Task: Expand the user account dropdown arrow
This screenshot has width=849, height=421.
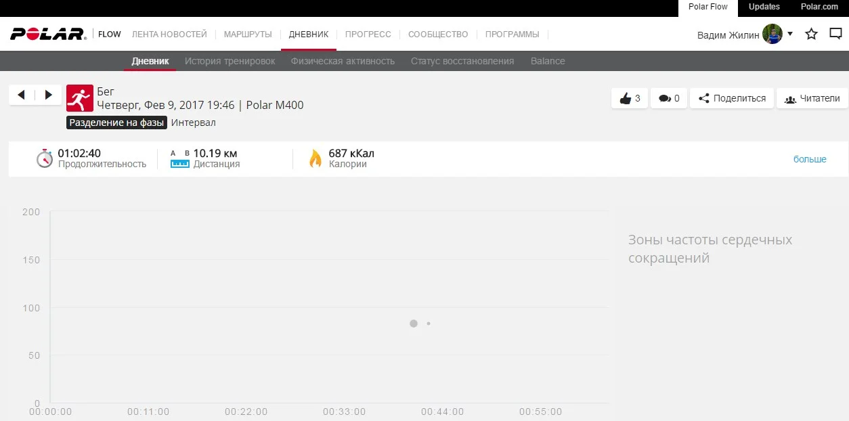Action: coord(790,34)
